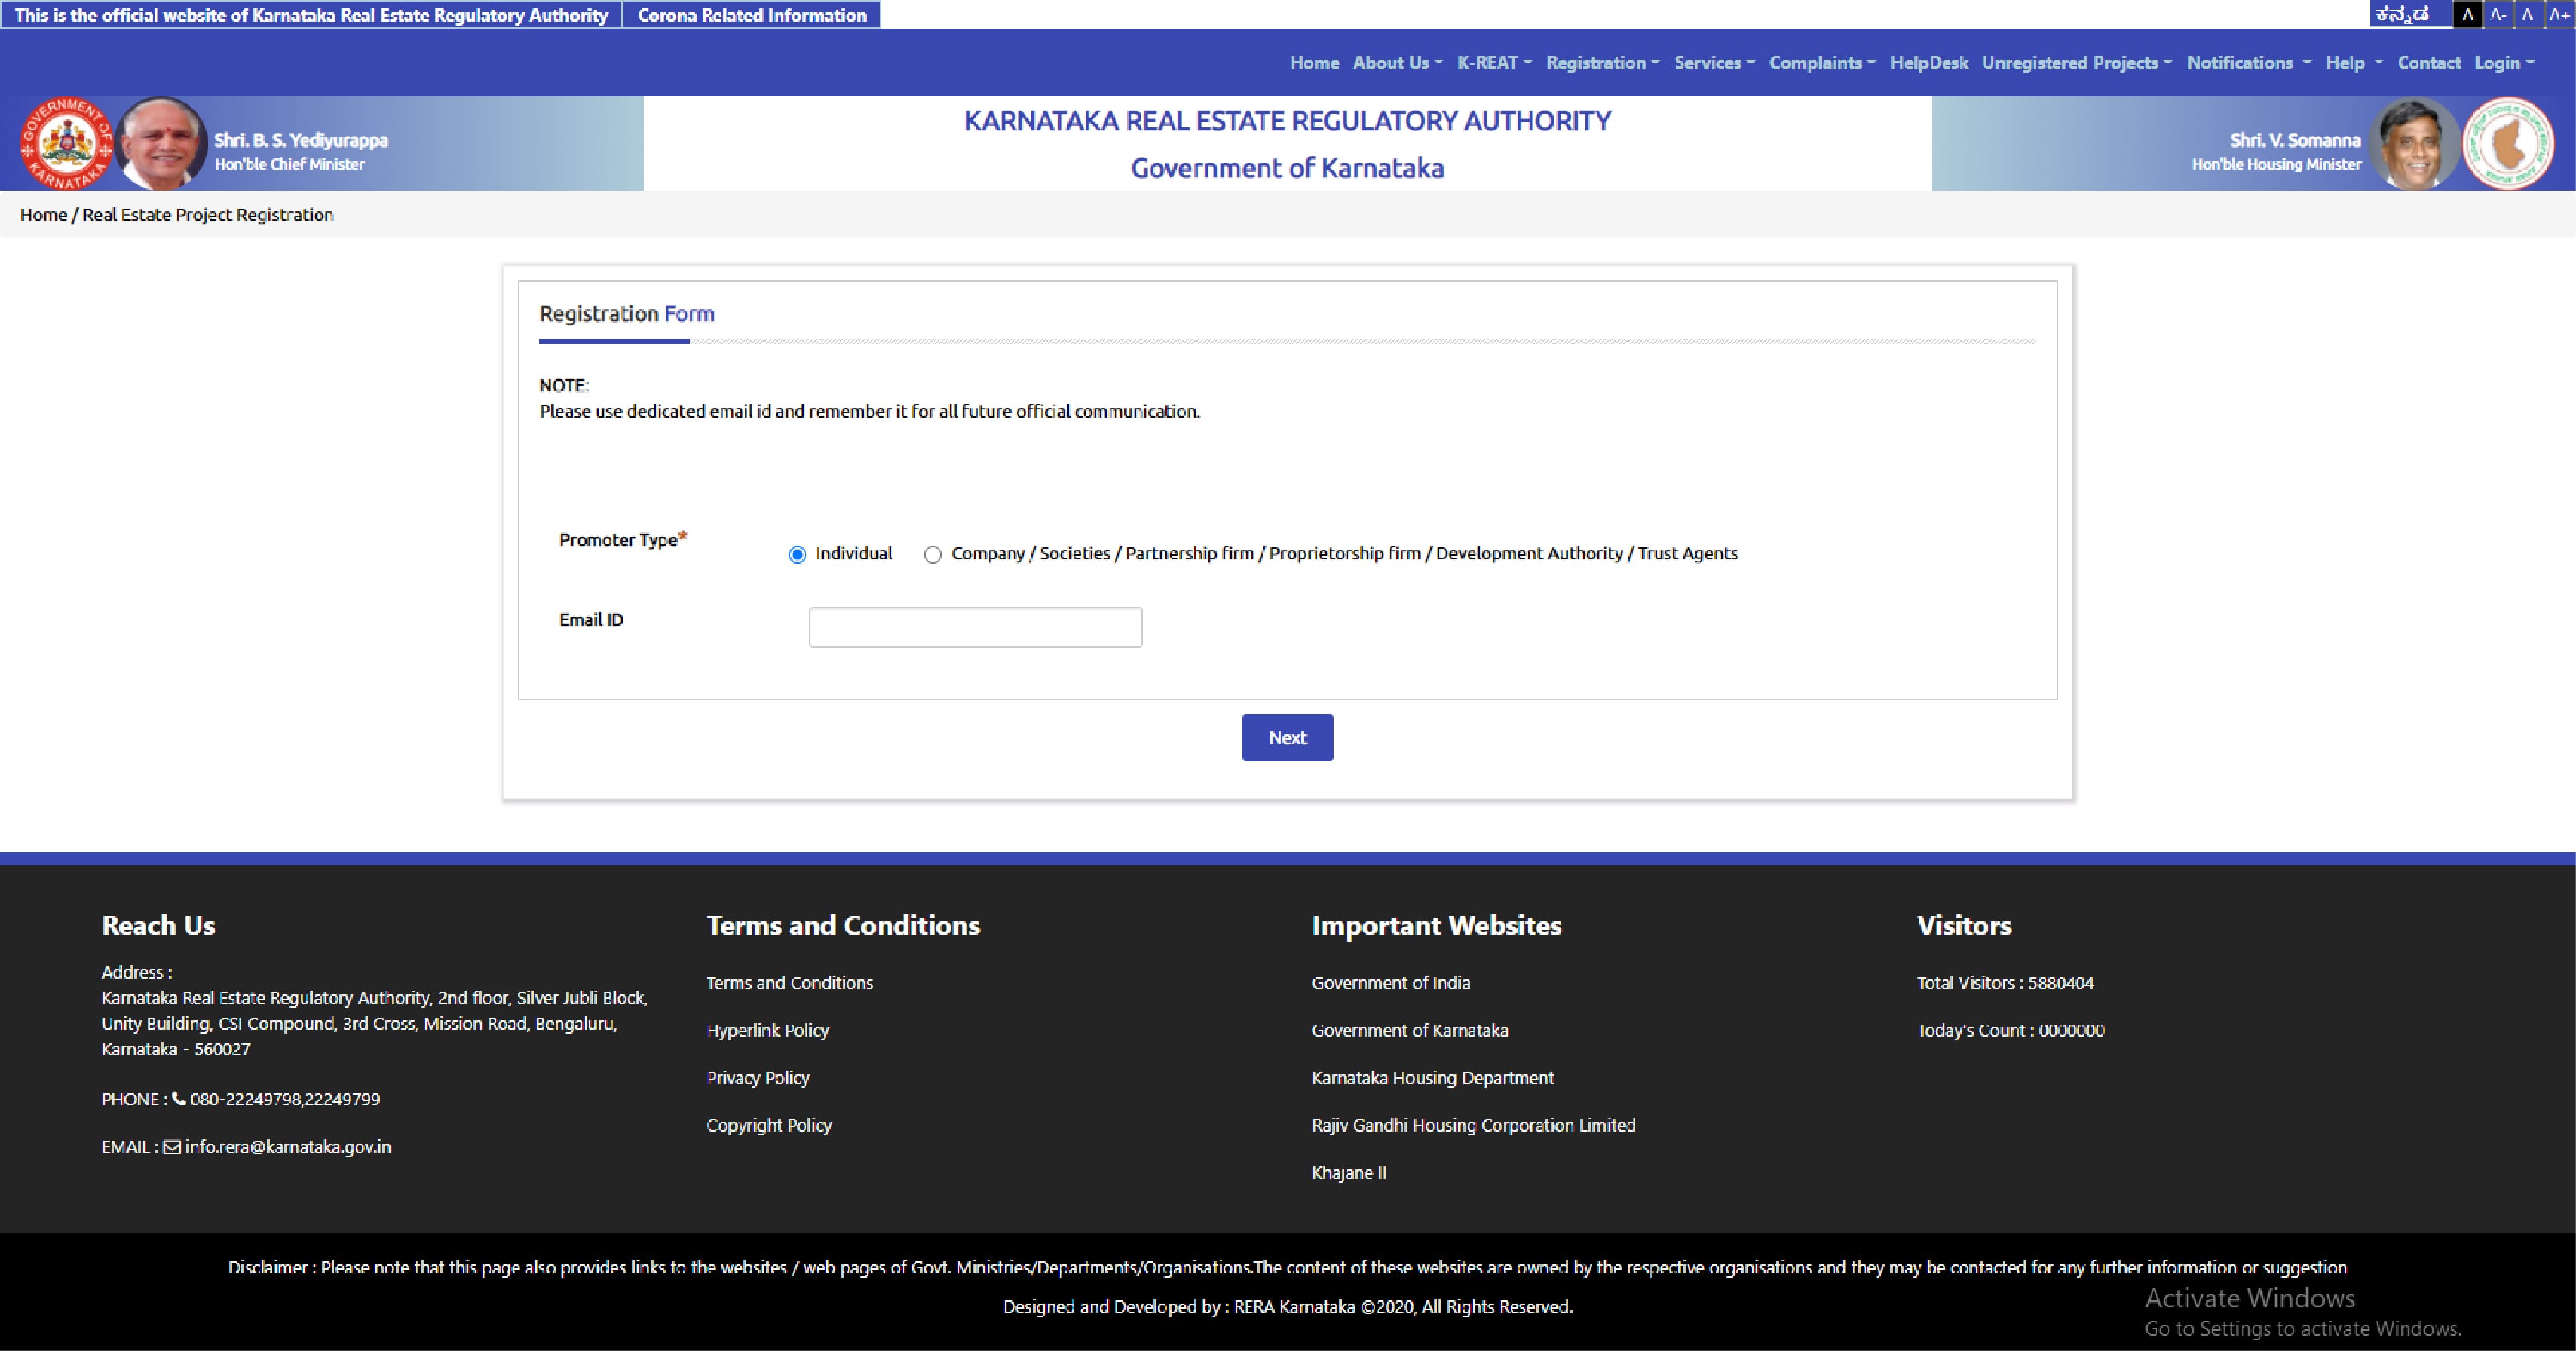Image resolution: width=2576 pixels, height=1351 pixels.
Task: Click the envelope icon beside the email
Action: click(x=172, y=1146)
